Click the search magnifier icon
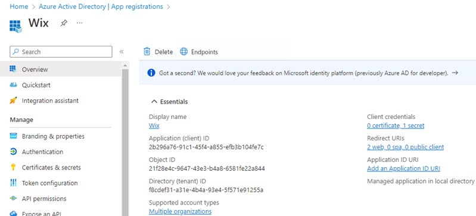The image size is (476, 216). 15,52
